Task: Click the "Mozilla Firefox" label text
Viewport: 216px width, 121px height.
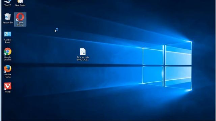Action: click(x=7, y=76)
